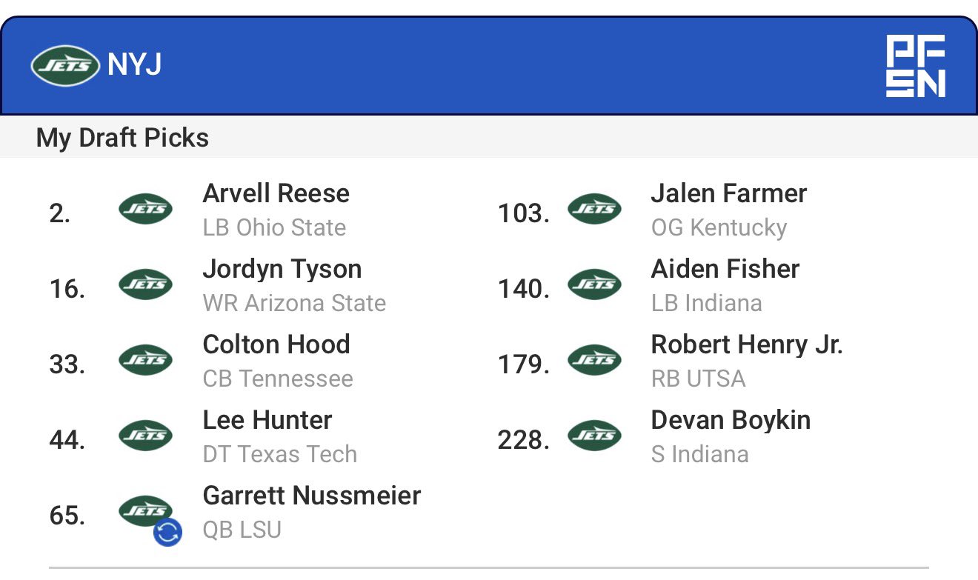This screenshot has height=580, width=978.
Task: Open Arvell Reese player name
Action: tap(276, 193)
